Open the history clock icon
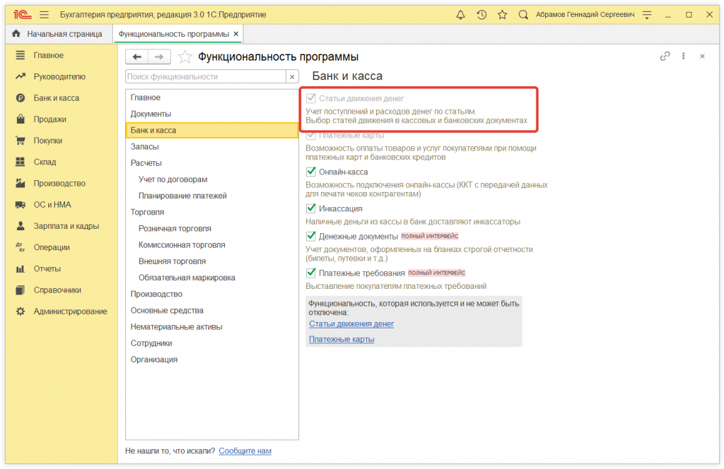This screenshot has width=724, height=469. (481, 15)
